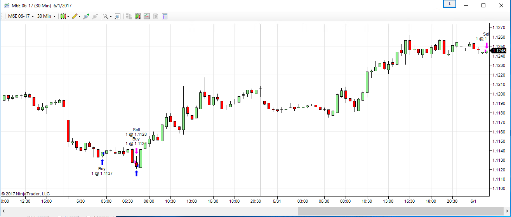This screenshot has width=511, height=217.
Task: Click the second 20:30 time axis label
Action: [453, 201]
